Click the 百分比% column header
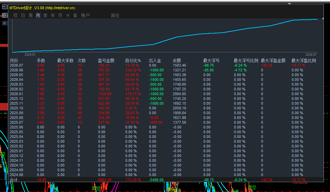The height and width of the screenshot is (192, 330). (133, 61)
